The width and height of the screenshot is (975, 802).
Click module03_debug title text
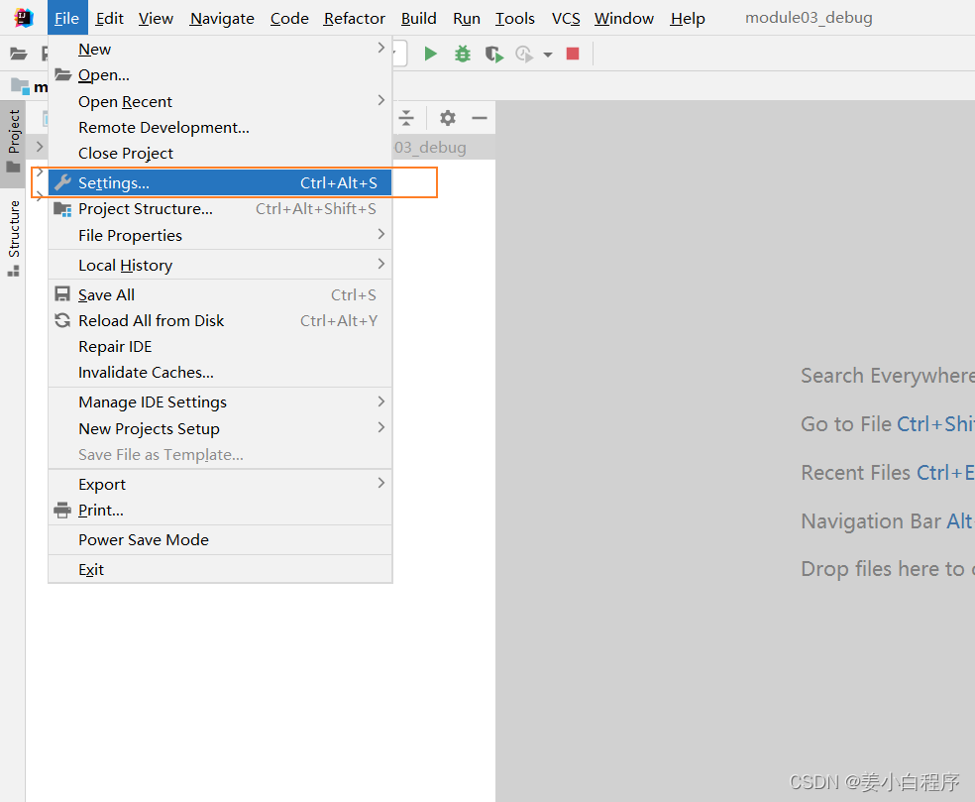coord(809,18)
